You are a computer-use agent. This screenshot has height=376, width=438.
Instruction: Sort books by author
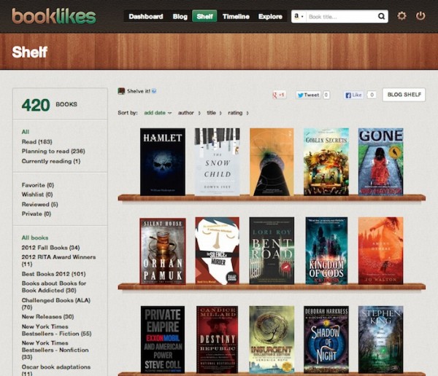tap(189, 113)
